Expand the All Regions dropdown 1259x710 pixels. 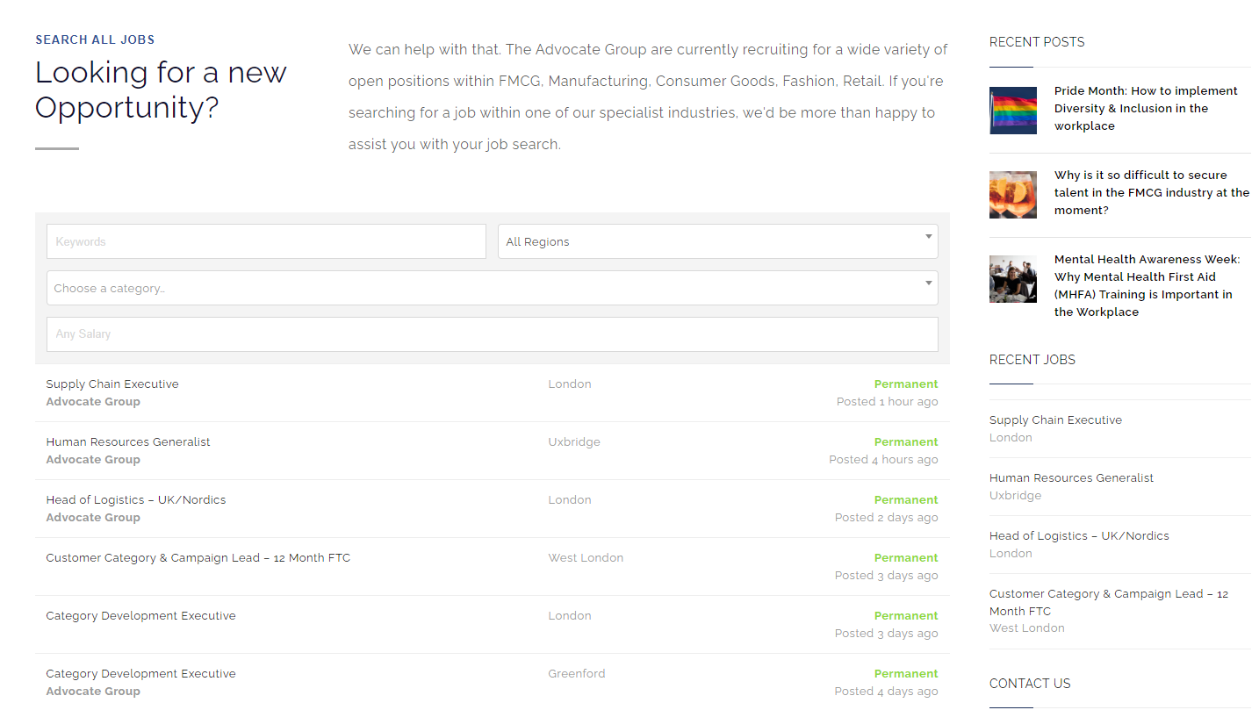(711, 241)
